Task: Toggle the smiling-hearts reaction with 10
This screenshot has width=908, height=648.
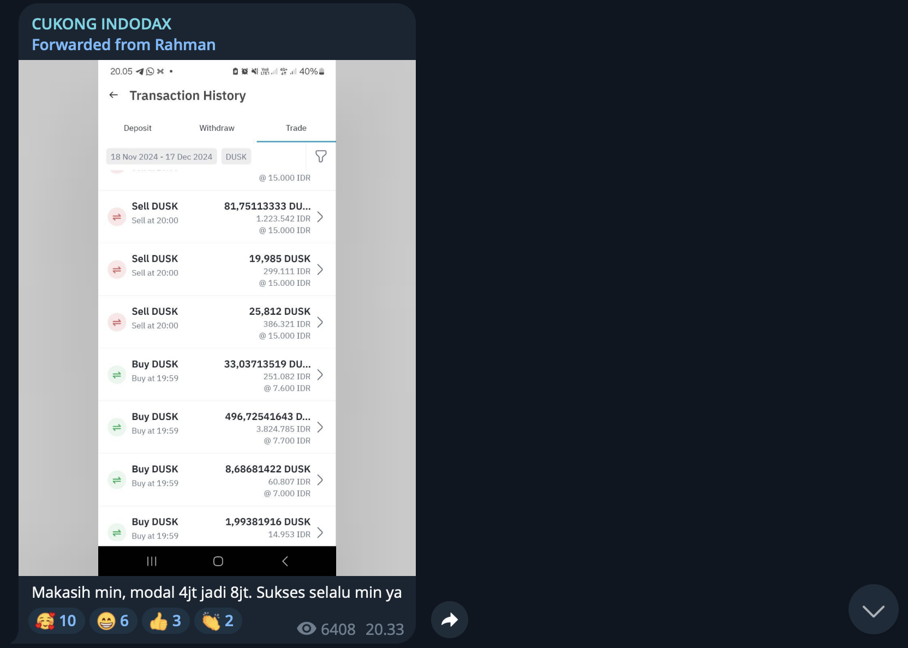Action: point(56,621)
